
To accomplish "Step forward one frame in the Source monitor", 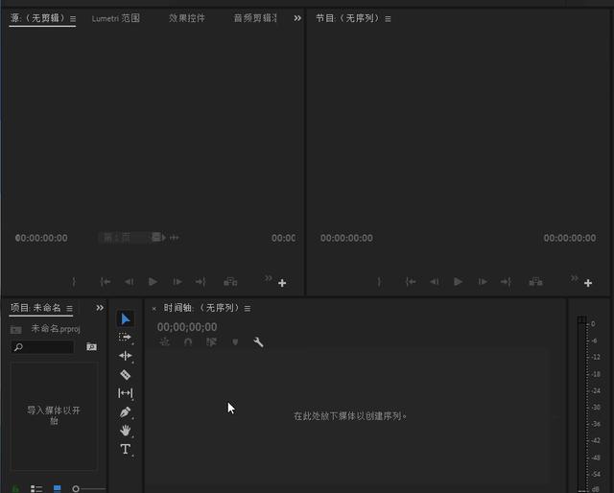I will (x=177, y=282).
